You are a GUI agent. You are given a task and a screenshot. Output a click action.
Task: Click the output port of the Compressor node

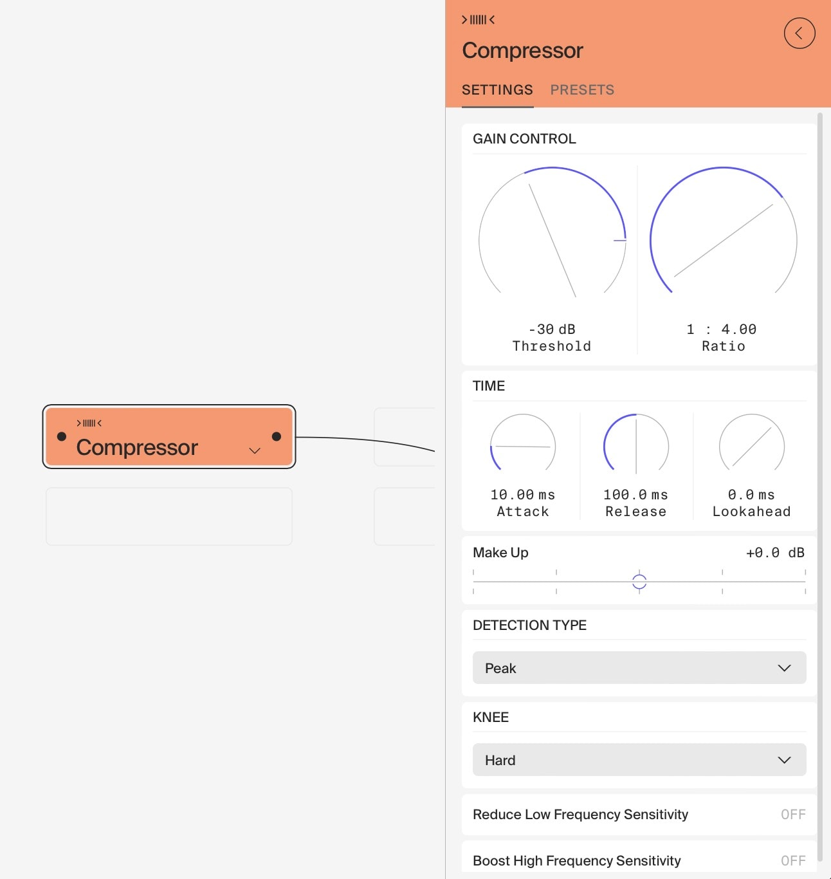point(277,437)
